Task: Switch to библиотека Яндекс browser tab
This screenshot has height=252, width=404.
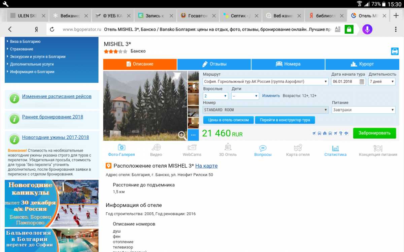Action: tap(326, 16)
